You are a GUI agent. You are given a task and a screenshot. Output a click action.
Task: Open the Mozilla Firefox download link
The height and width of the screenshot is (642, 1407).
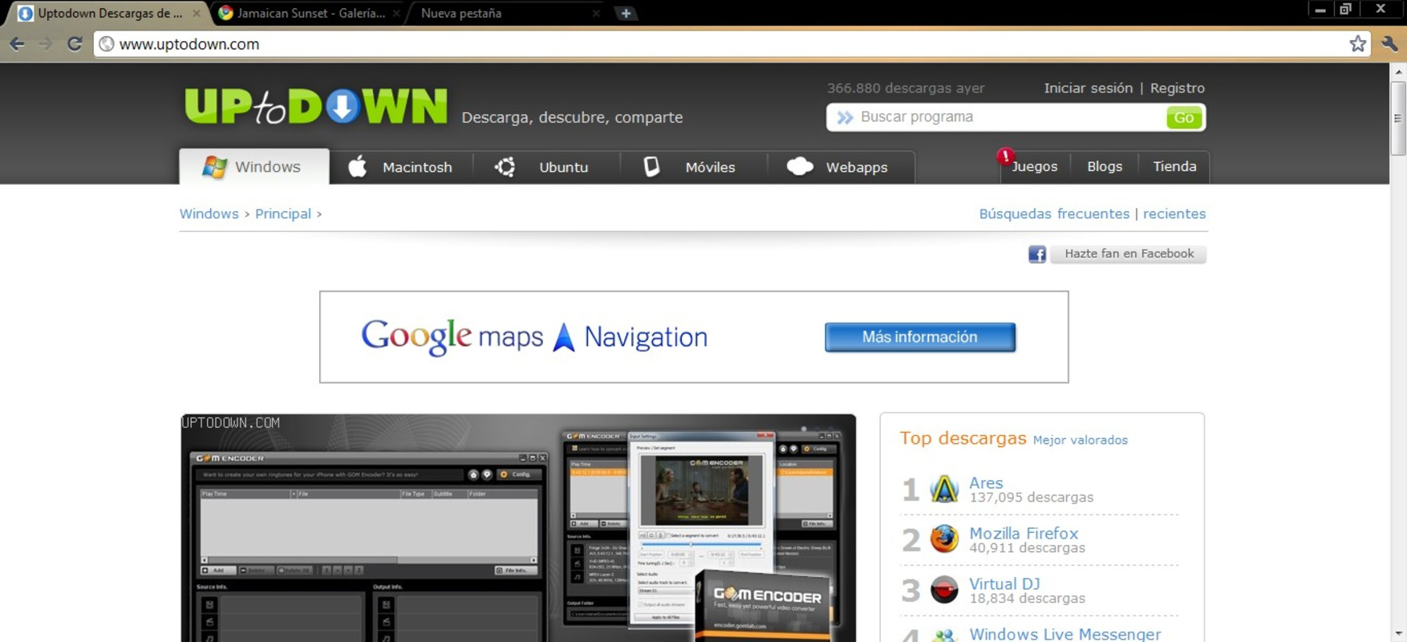tap(1024, 534)
